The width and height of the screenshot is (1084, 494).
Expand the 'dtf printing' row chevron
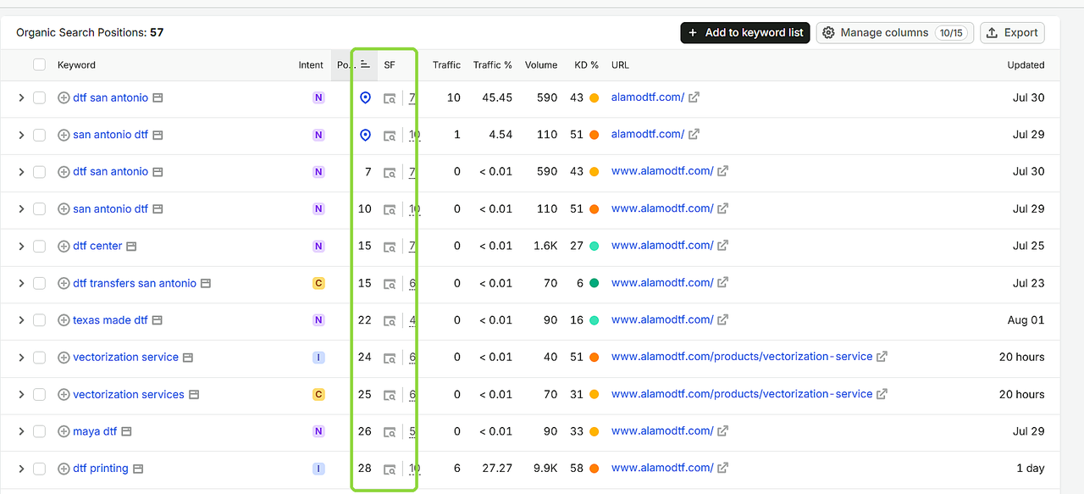(x=21, y=469)
